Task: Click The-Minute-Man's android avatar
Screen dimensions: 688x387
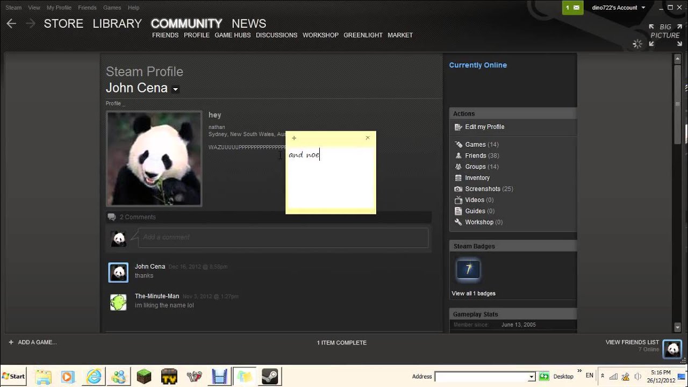Action: point(118,302)
